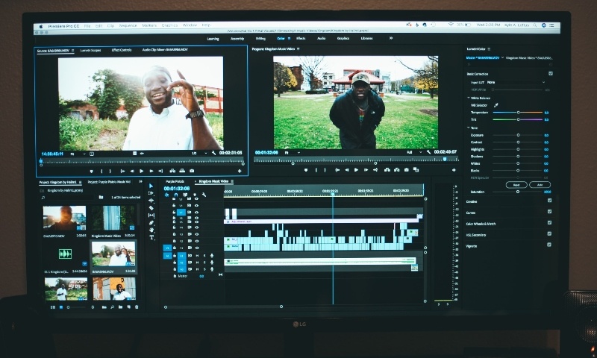Screen dimensions: 597x358
Task: Expand workspace overflow chevrons
Action: [390, 38]
